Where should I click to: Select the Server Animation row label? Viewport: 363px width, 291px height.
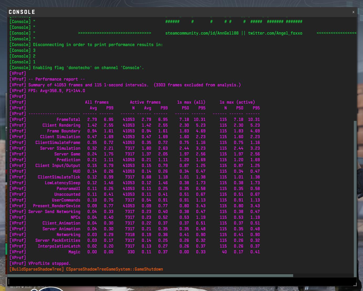[x=61, y=229]
